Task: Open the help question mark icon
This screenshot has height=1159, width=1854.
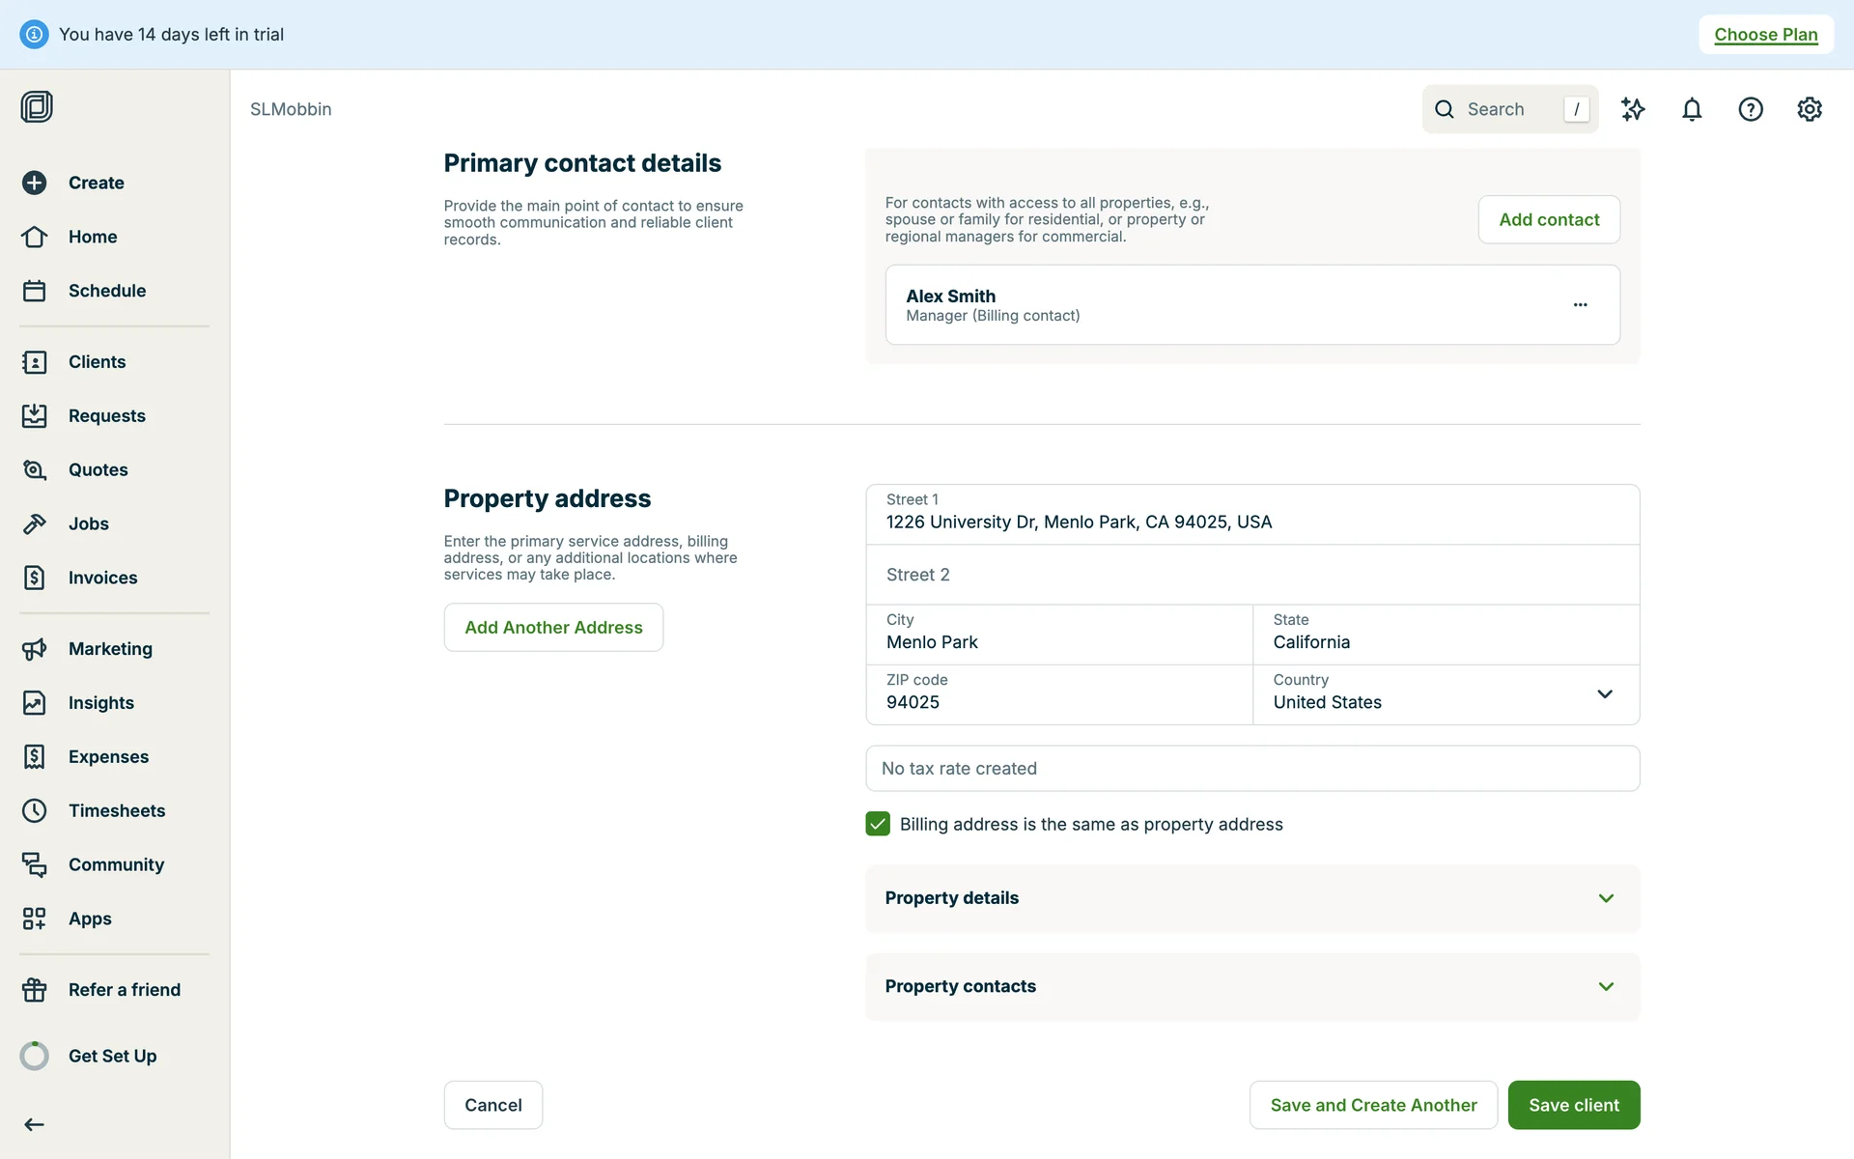Action: pos(1751,109)
